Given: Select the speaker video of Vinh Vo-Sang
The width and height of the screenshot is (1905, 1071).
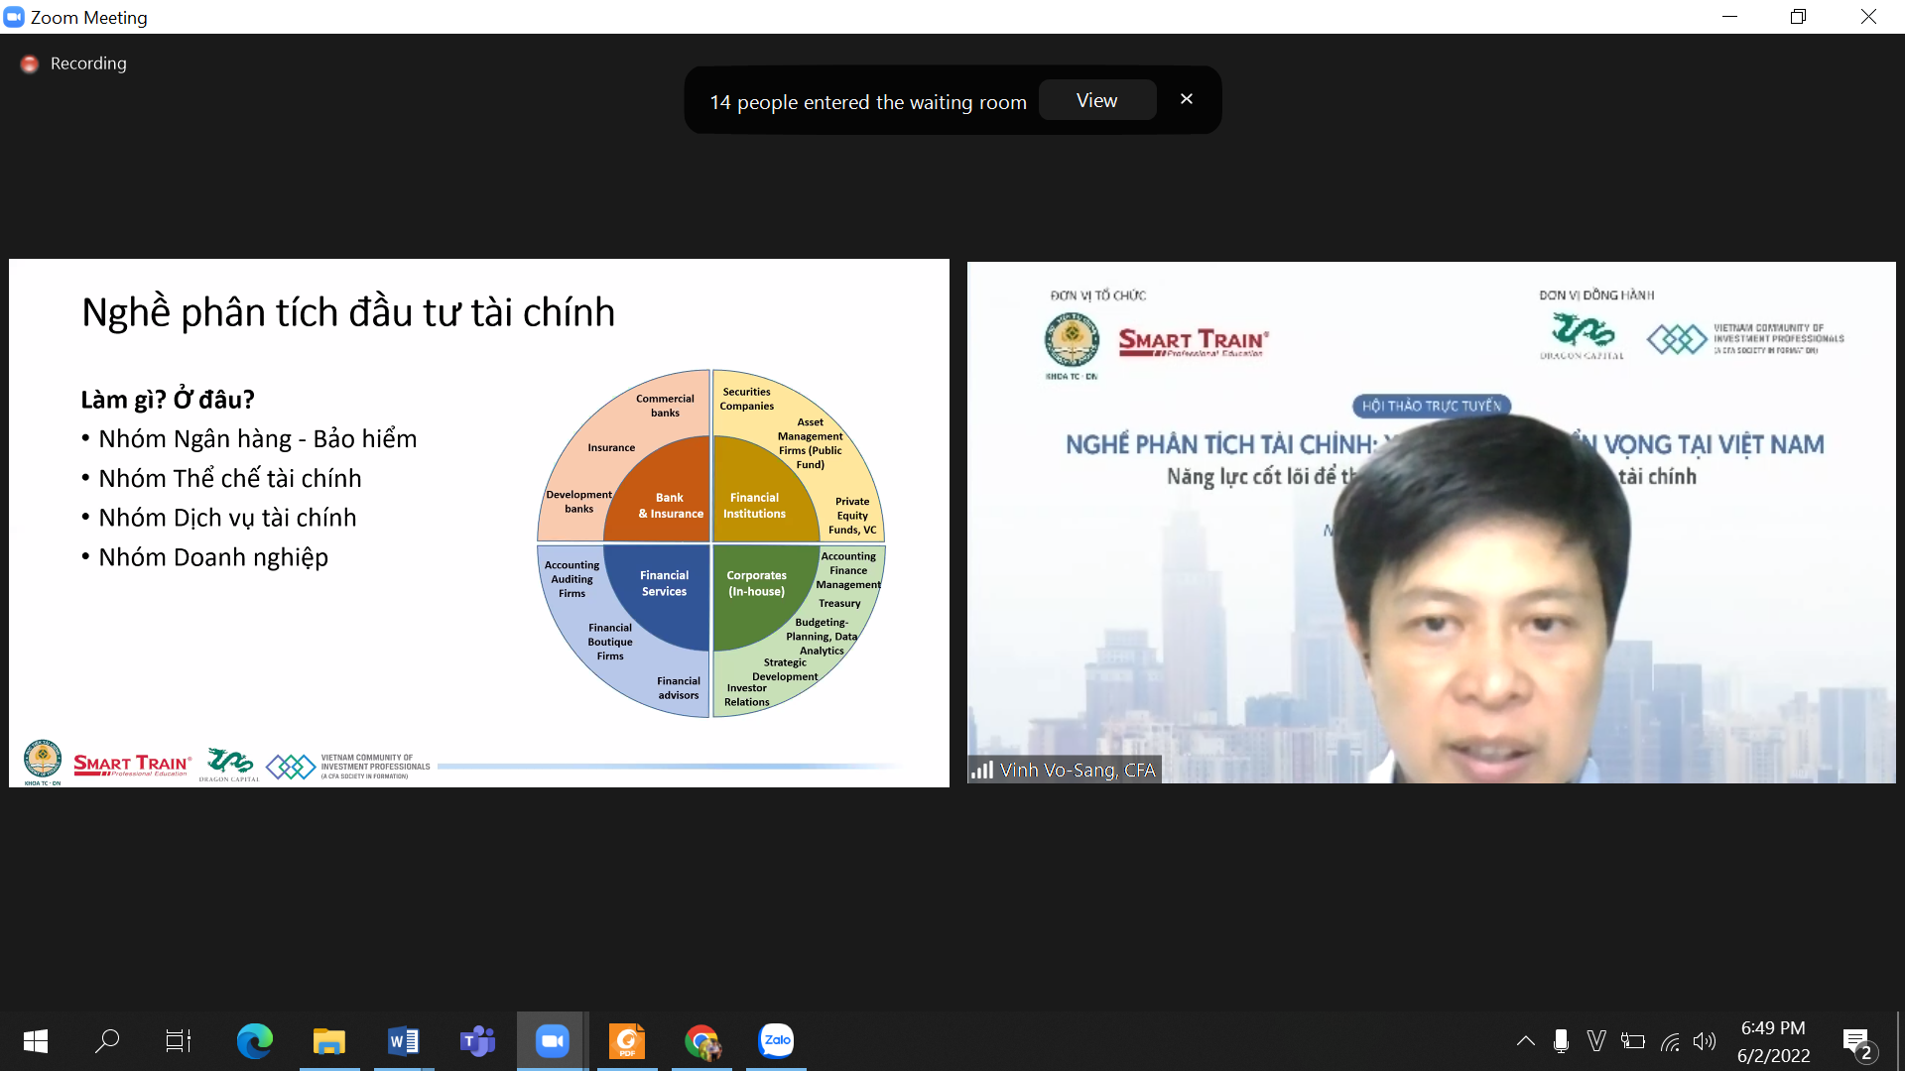Looking at the screenshot, I should click(1431, 523).
